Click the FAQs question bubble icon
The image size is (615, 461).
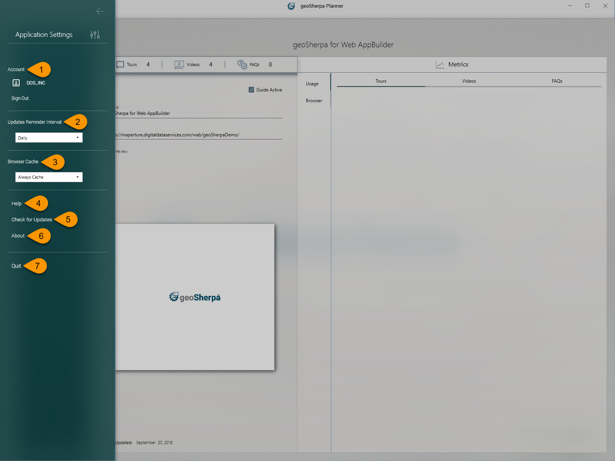242,64
